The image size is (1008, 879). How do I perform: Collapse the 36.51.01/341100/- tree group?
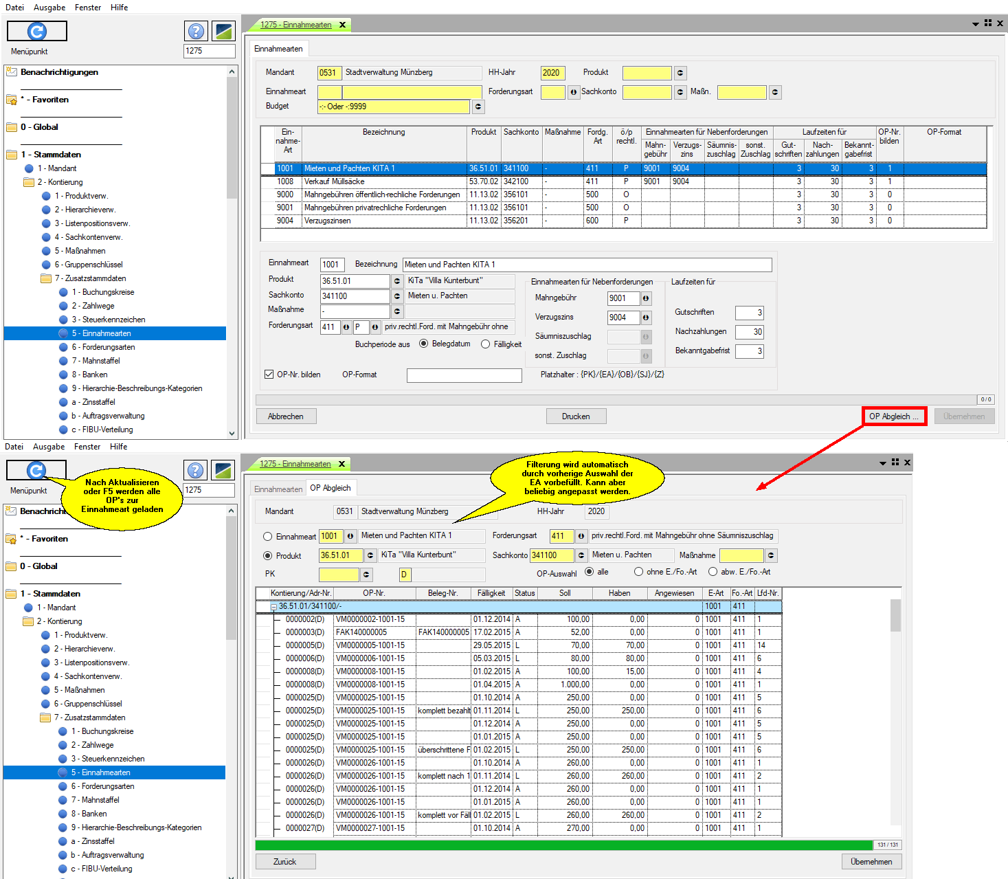click(273, 607)
